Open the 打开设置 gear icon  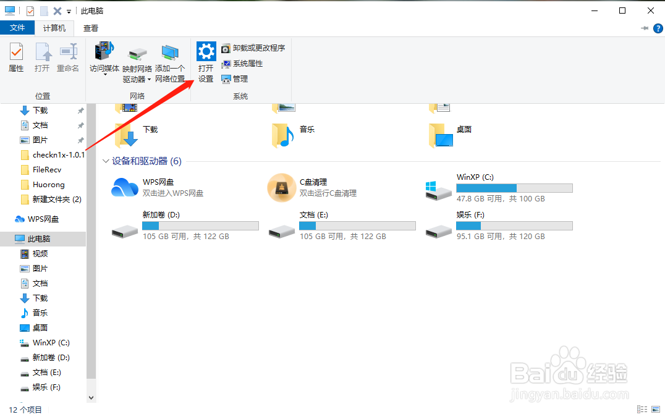click(206, 52)
